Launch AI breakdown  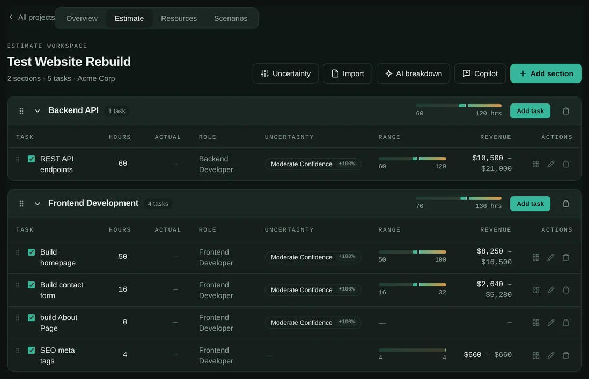coord(413,73)
